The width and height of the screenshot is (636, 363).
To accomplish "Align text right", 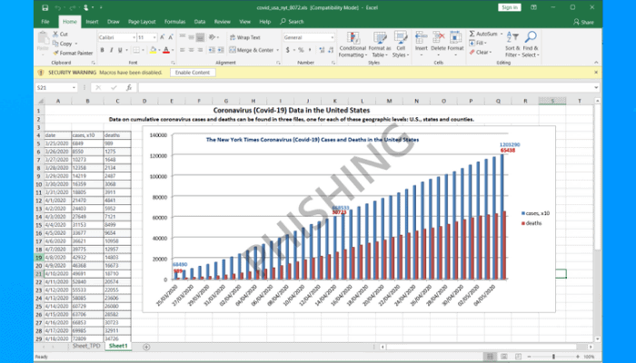I will pos(201,50).
